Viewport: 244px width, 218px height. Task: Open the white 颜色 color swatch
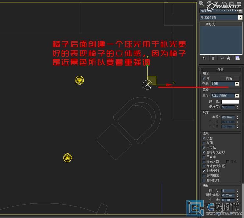click(x=230, y=102)
